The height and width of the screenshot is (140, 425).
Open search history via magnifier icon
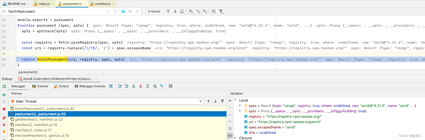click(x=4, y=11)
